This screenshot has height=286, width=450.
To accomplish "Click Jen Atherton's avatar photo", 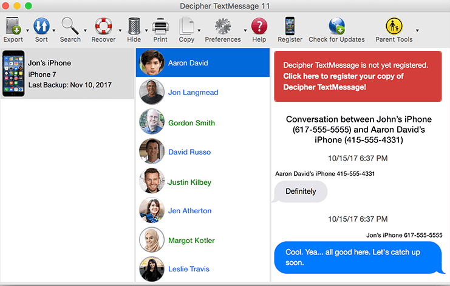I will (152, 210).
